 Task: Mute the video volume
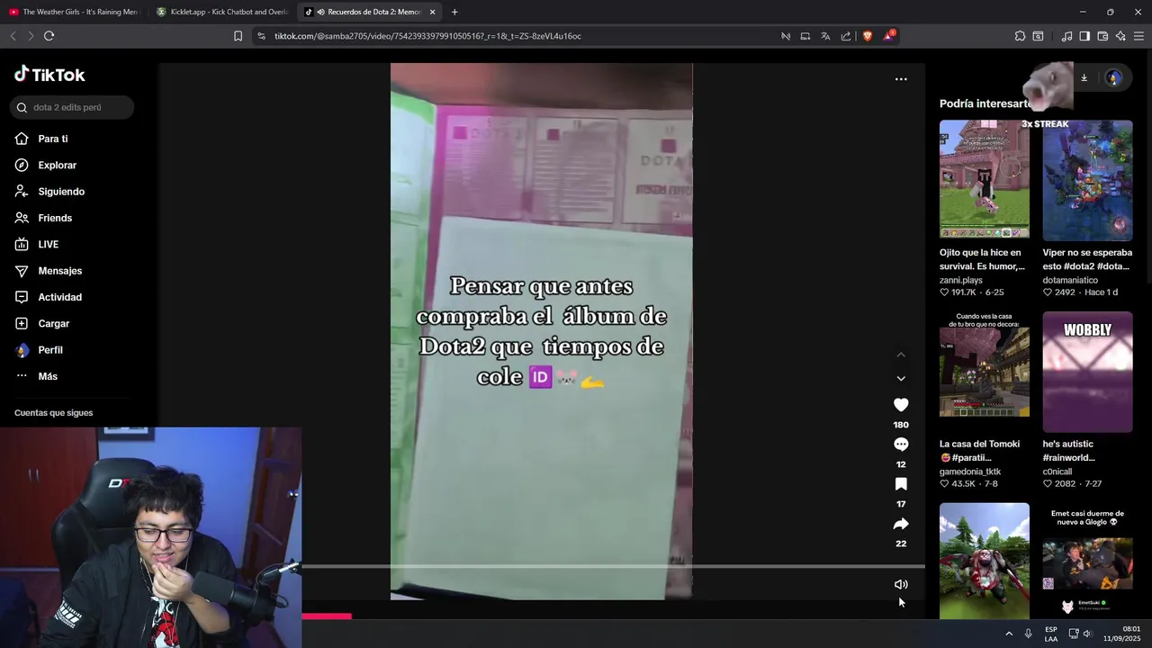901,584
